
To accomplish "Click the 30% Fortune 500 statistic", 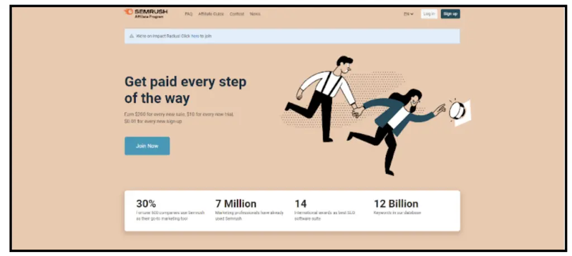I will 170,210.
